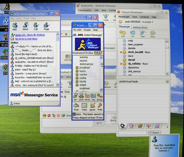
Task: Click the Yahoo! search input field
Action: 132,133
